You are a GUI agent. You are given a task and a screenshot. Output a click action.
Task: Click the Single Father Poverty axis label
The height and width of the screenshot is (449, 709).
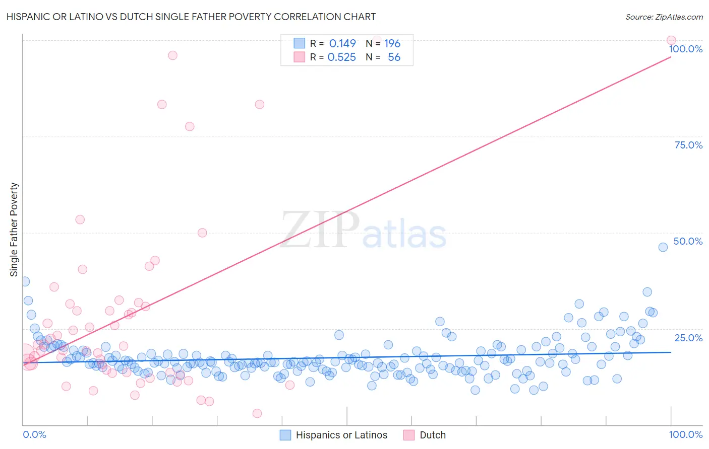14,230
